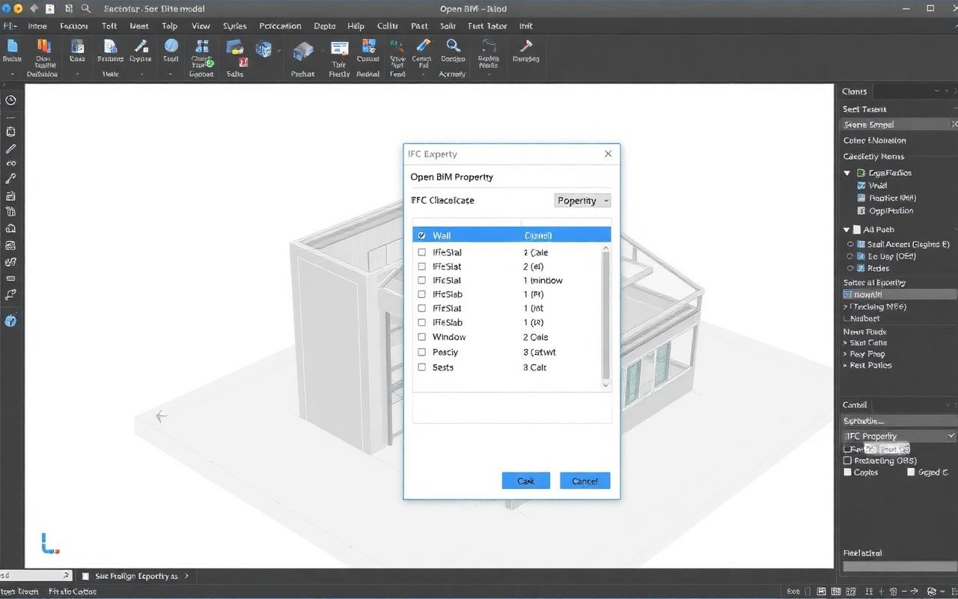Click the Fremater document icon in the ribbon

110,46
